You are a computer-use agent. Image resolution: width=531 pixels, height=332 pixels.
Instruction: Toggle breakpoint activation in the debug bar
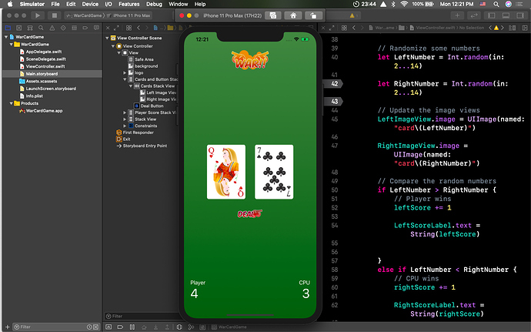pyautogui.click(x=120, y=327)
